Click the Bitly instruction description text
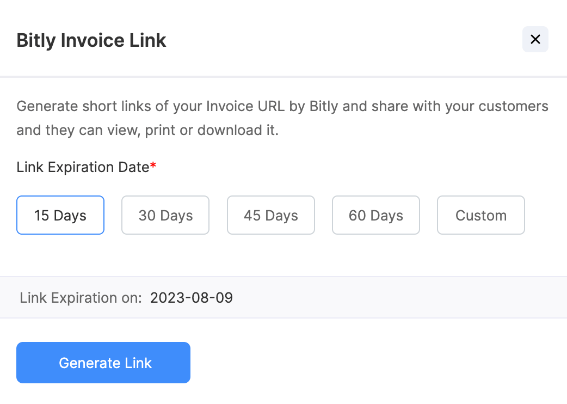 282,118
